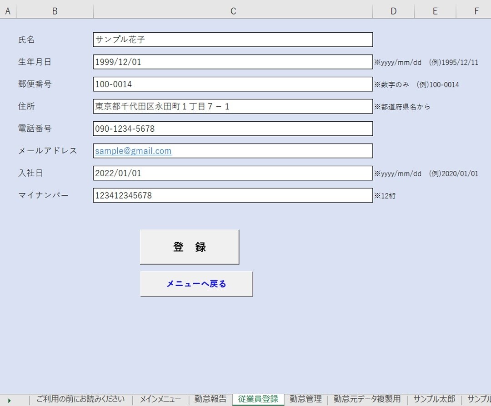Image resolution: width=491 pixels, height=406 pixels.
Task: Select the 住所 address field
Action: click(x=233, y=106)
